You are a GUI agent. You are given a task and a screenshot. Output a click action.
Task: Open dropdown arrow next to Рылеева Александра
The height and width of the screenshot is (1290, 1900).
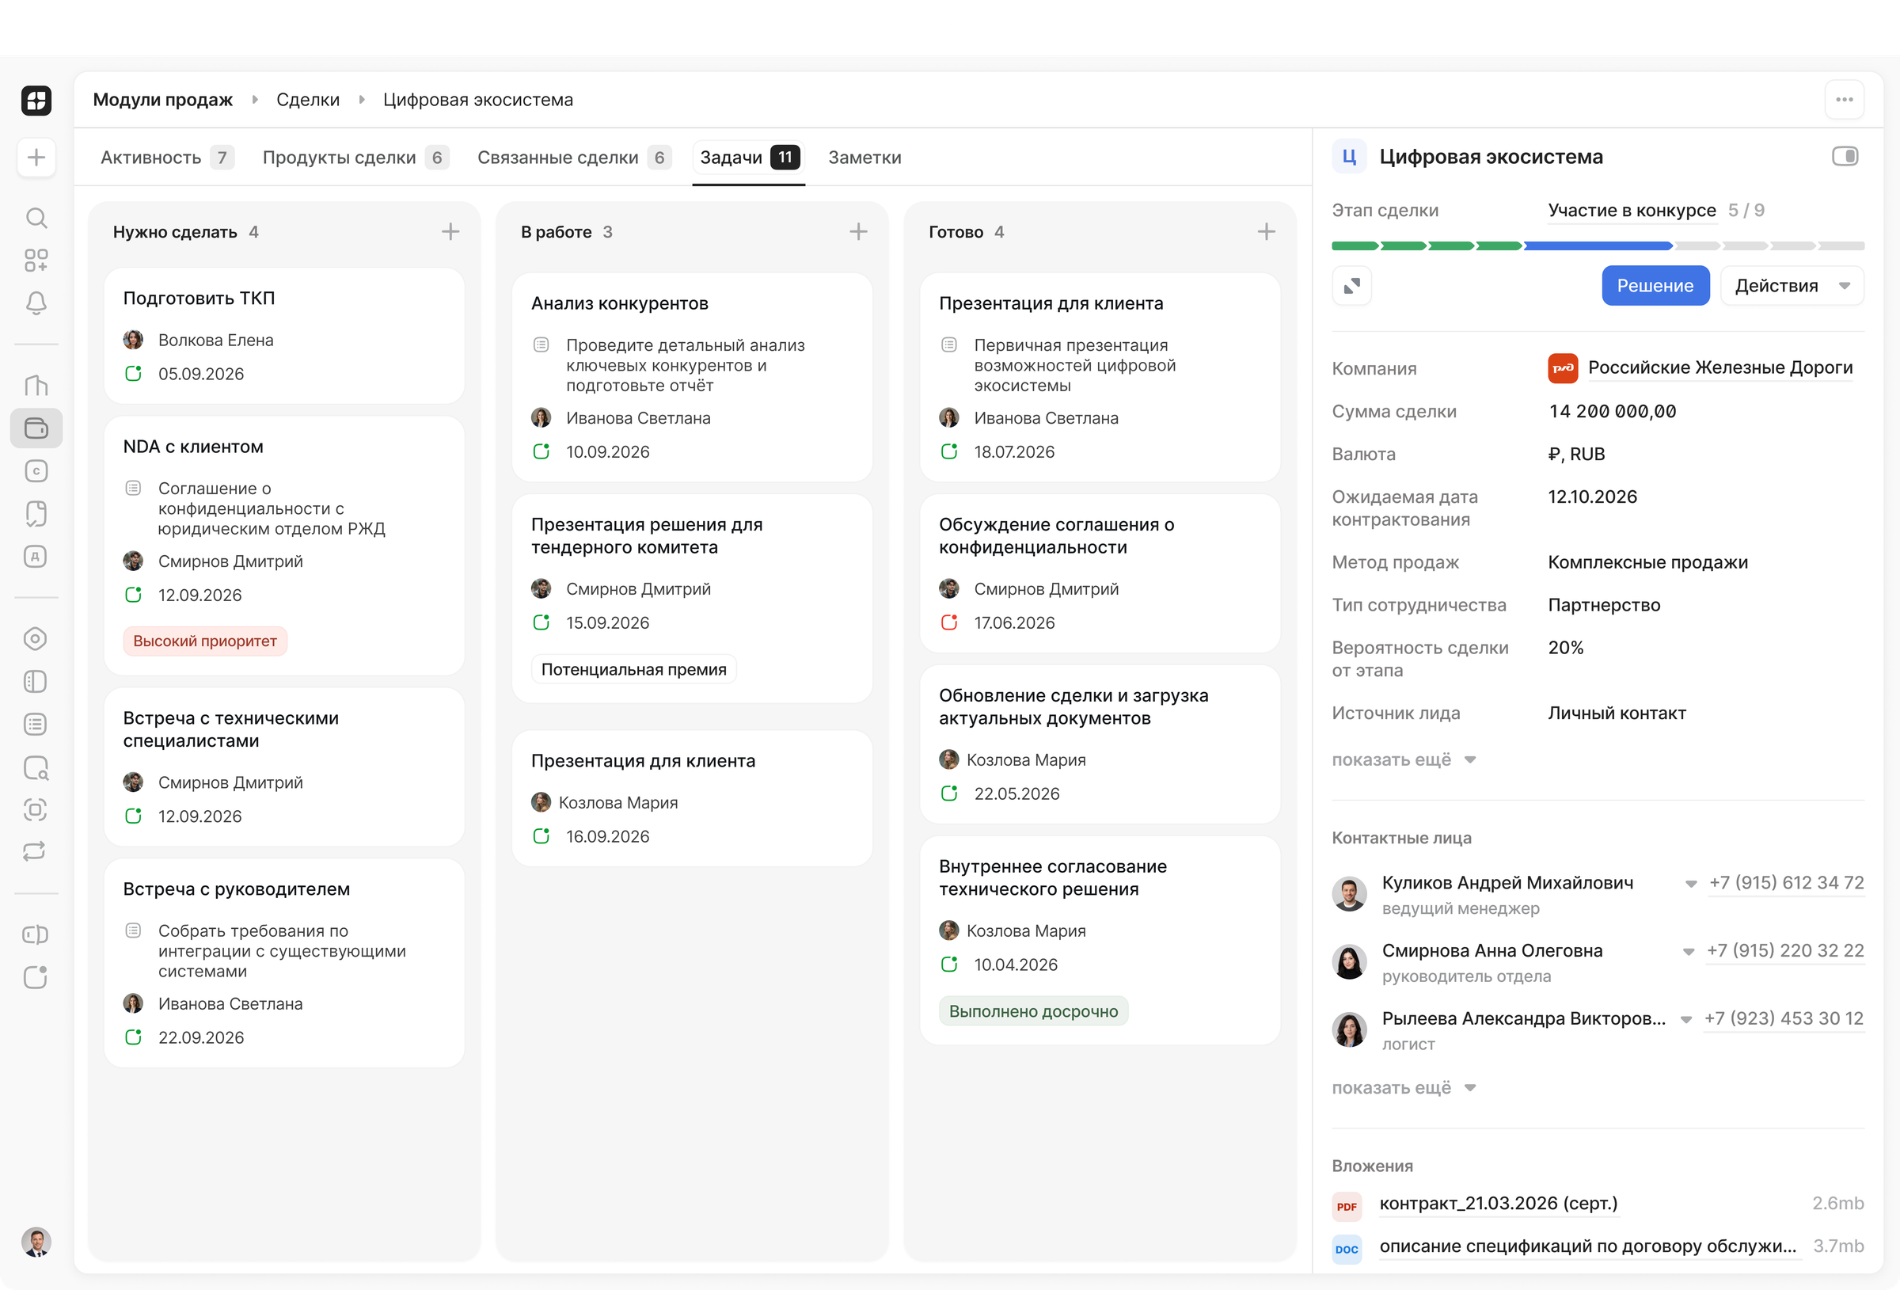click(1685, 1019)
